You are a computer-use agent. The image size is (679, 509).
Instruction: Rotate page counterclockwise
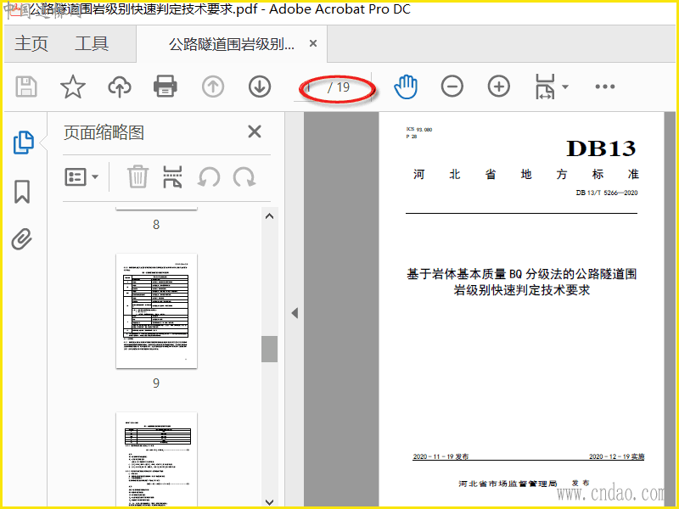click(209, 177)
